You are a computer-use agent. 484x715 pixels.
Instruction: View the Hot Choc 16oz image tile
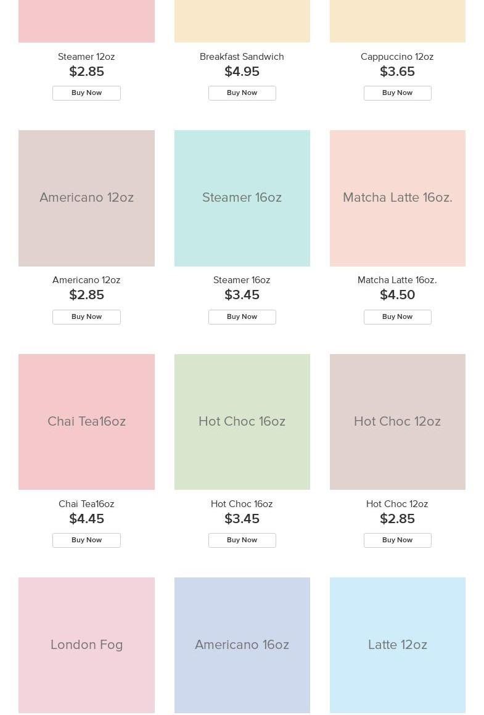[x=242, y=422]
